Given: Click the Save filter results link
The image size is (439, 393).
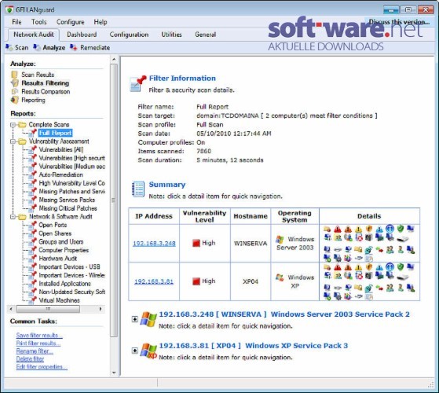Looking at the screenshot, I should 39,336.
